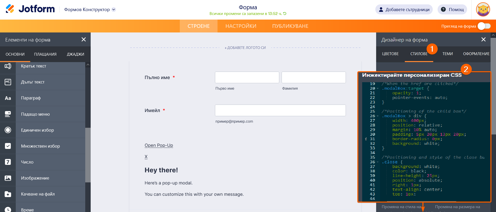Toggle the Преглед на форма preview switch

pyautogui.click(x=484, y=26)
